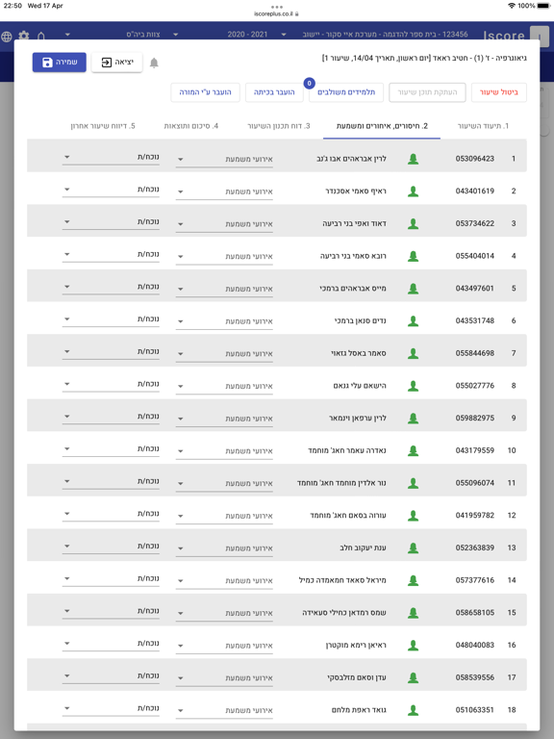Click the iscoreplus.co.il address bar
554x739 pixels.
(x=277, y=14)
